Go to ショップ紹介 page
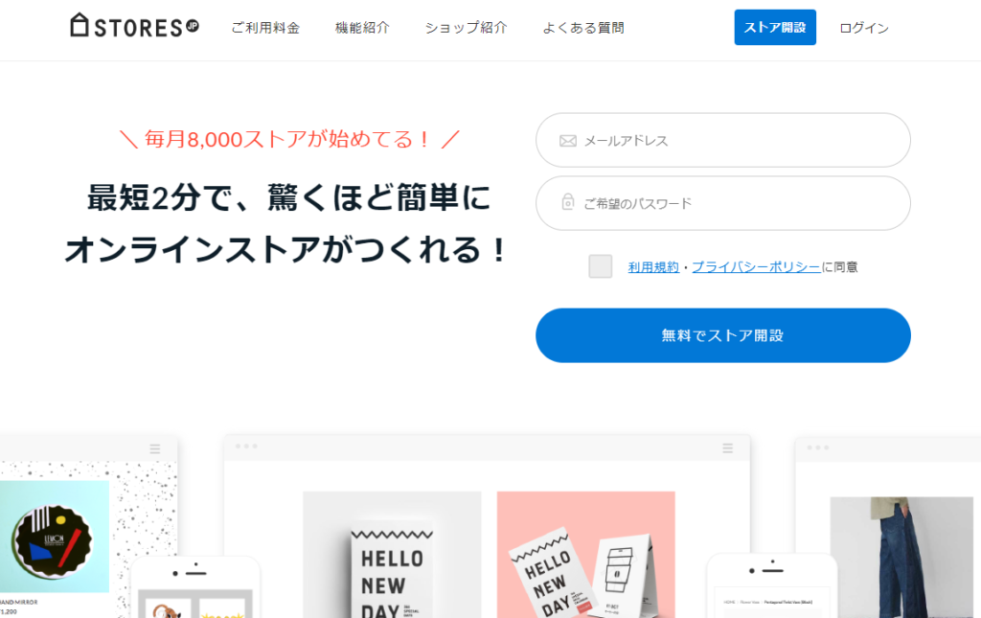This screenshot has height=618, width=981. coord(467,28)
